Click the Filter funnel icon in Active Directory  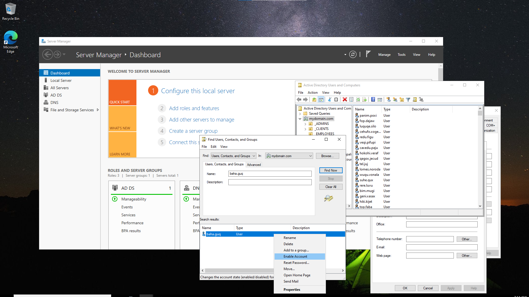click(x=408, y=99)
